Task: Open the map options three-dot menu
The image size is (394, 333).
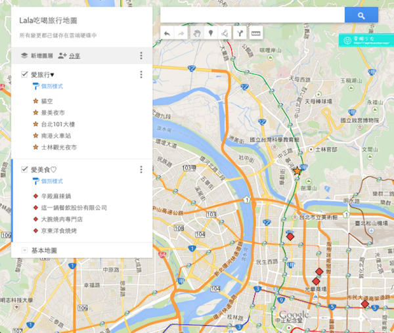Action: [x=141, y=56]
